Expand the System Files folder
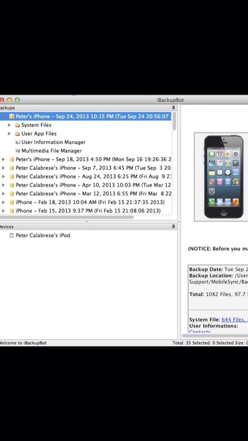 point(9,125)
